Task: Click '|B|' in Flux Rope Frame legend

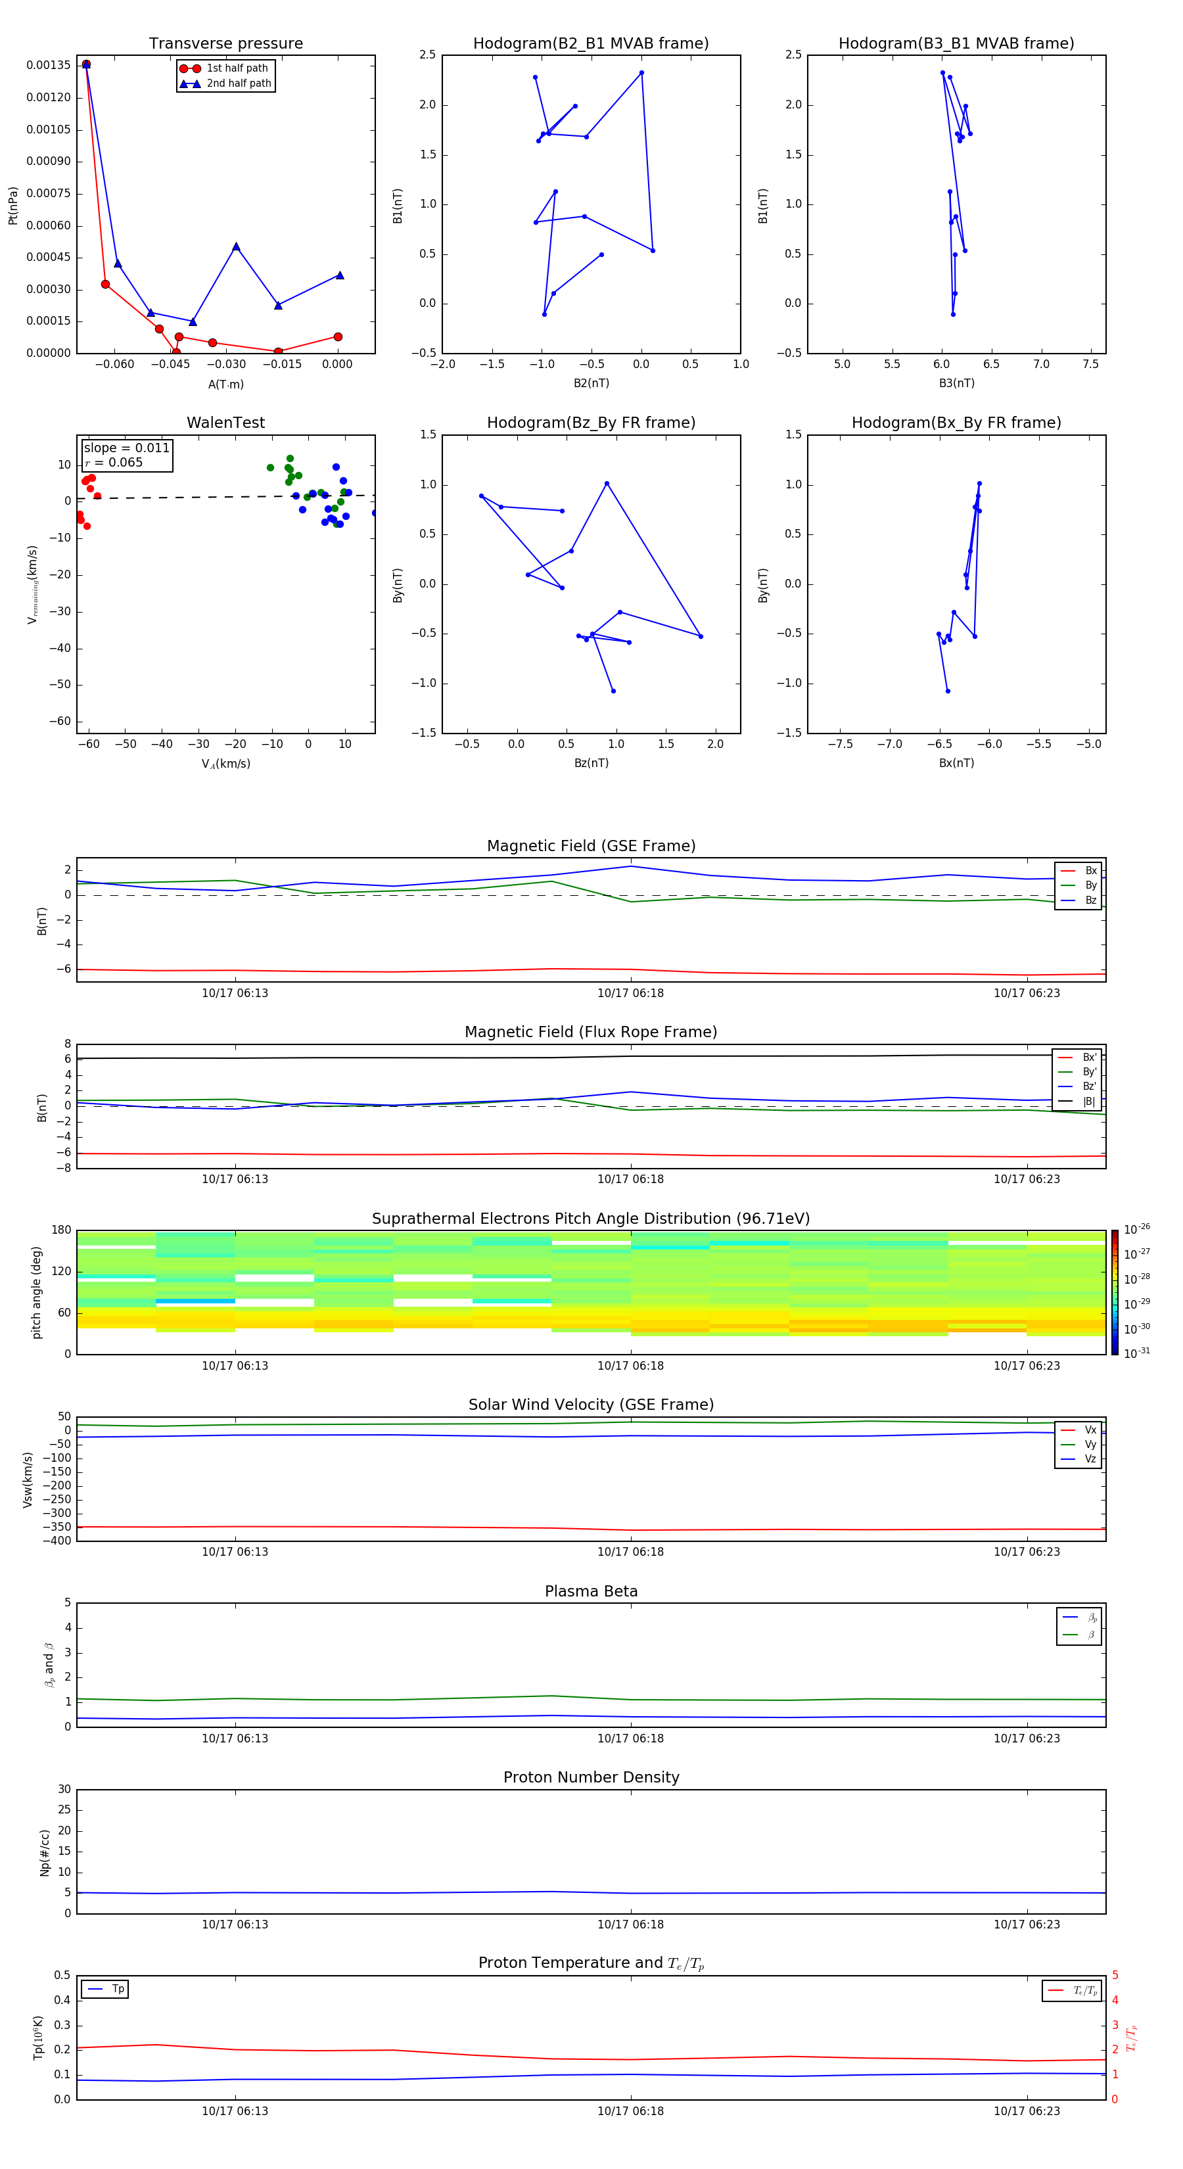Action: [1077, 1102]
